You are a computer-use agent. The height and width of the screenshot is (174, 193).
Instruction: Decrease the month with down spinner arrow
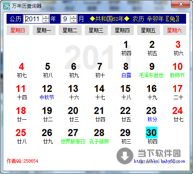pyautogui.click(x=74, y=21)
